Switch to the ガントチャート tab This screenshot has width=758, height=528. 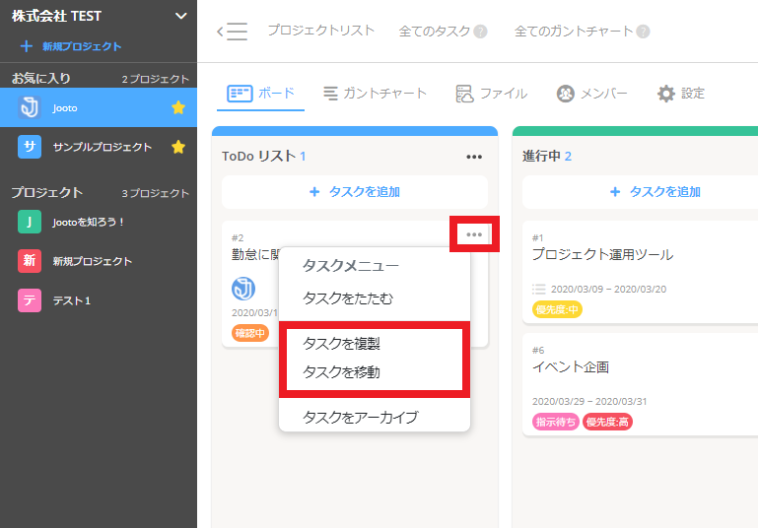click(x=331, y=94)
